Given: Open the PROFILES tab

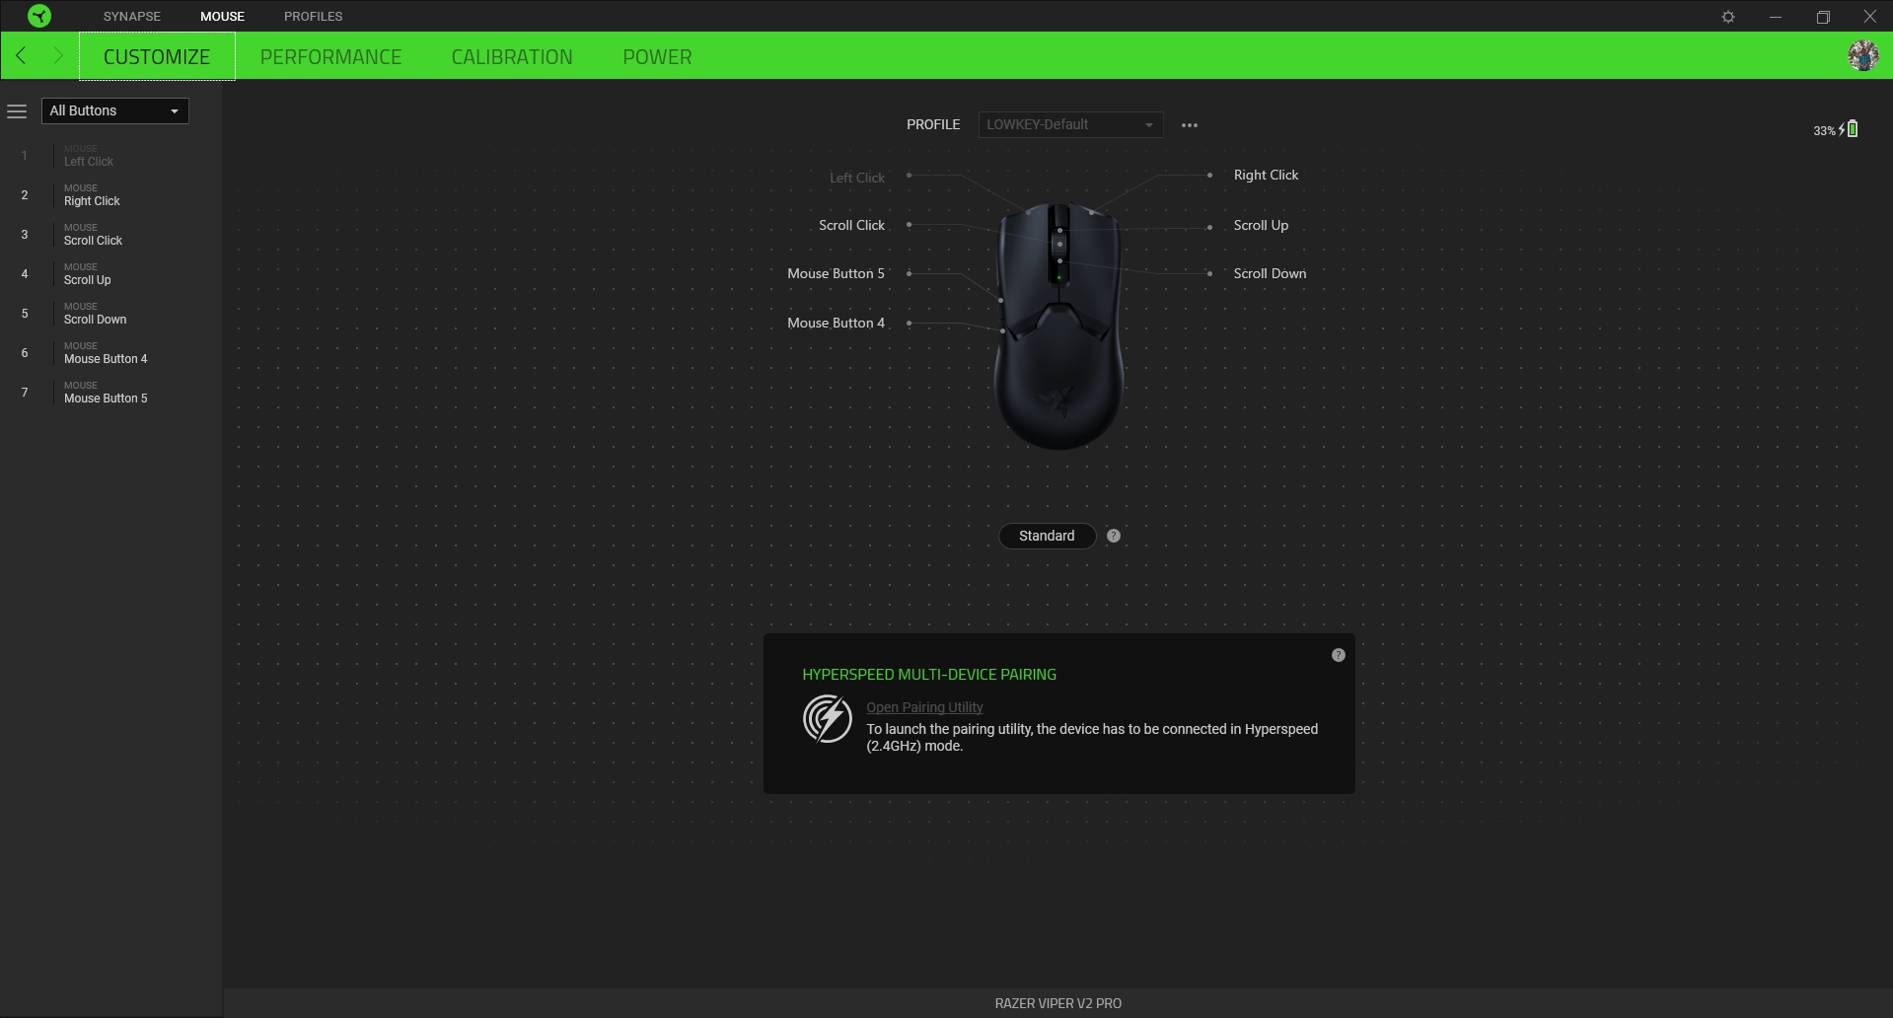Looking at the screenshot, I should 314,16.
